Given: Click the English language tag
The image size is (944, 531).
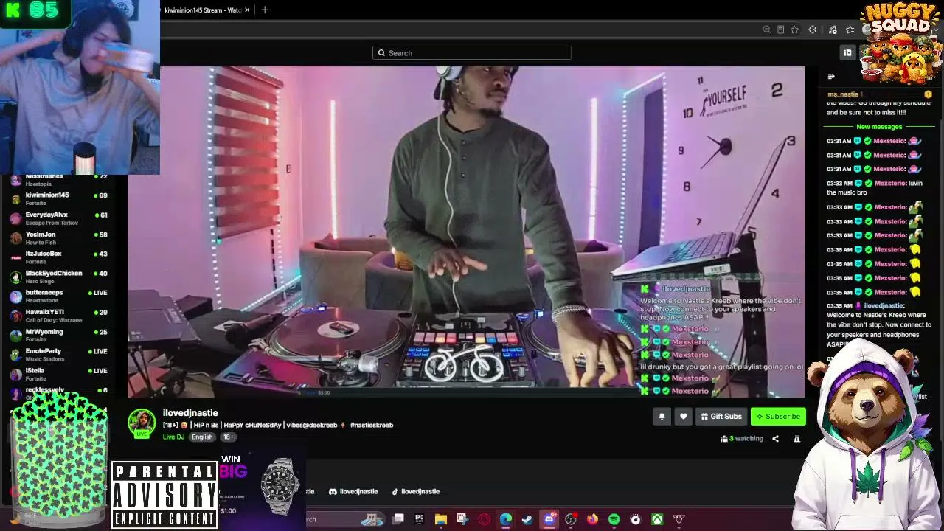Looking at the screenshot, I should pos(202,437).
